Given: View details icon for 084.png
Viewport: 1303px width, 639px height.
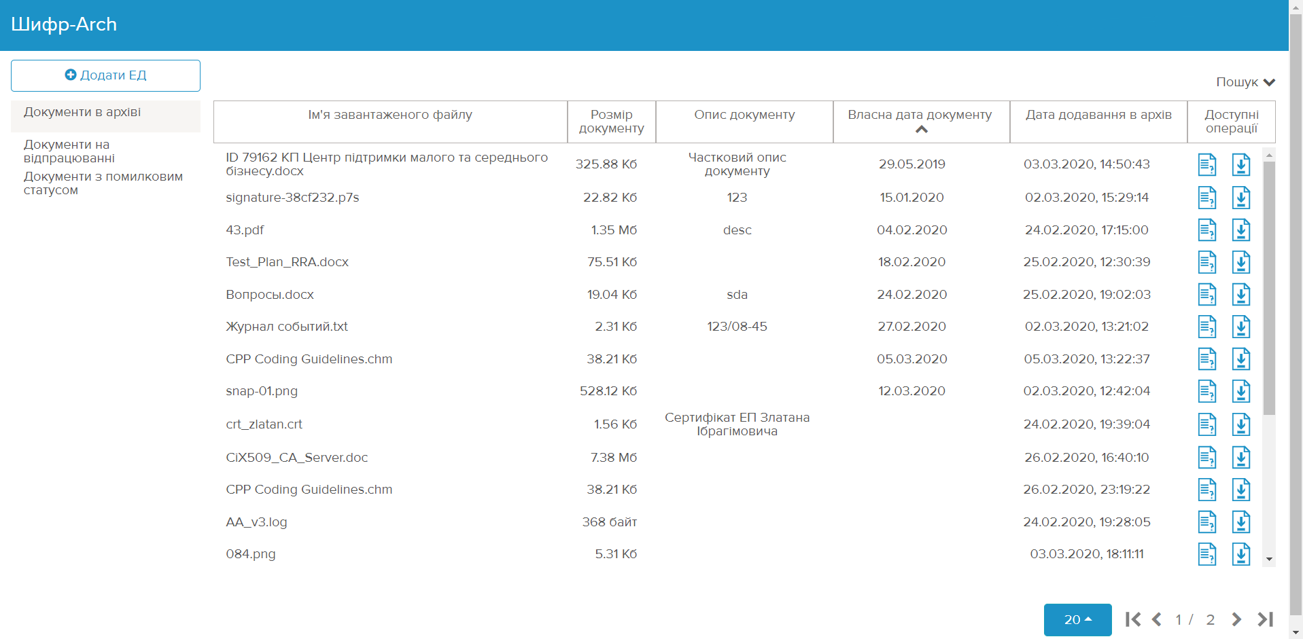Looking at the screenshot, I should click(x=1207, y=554).
